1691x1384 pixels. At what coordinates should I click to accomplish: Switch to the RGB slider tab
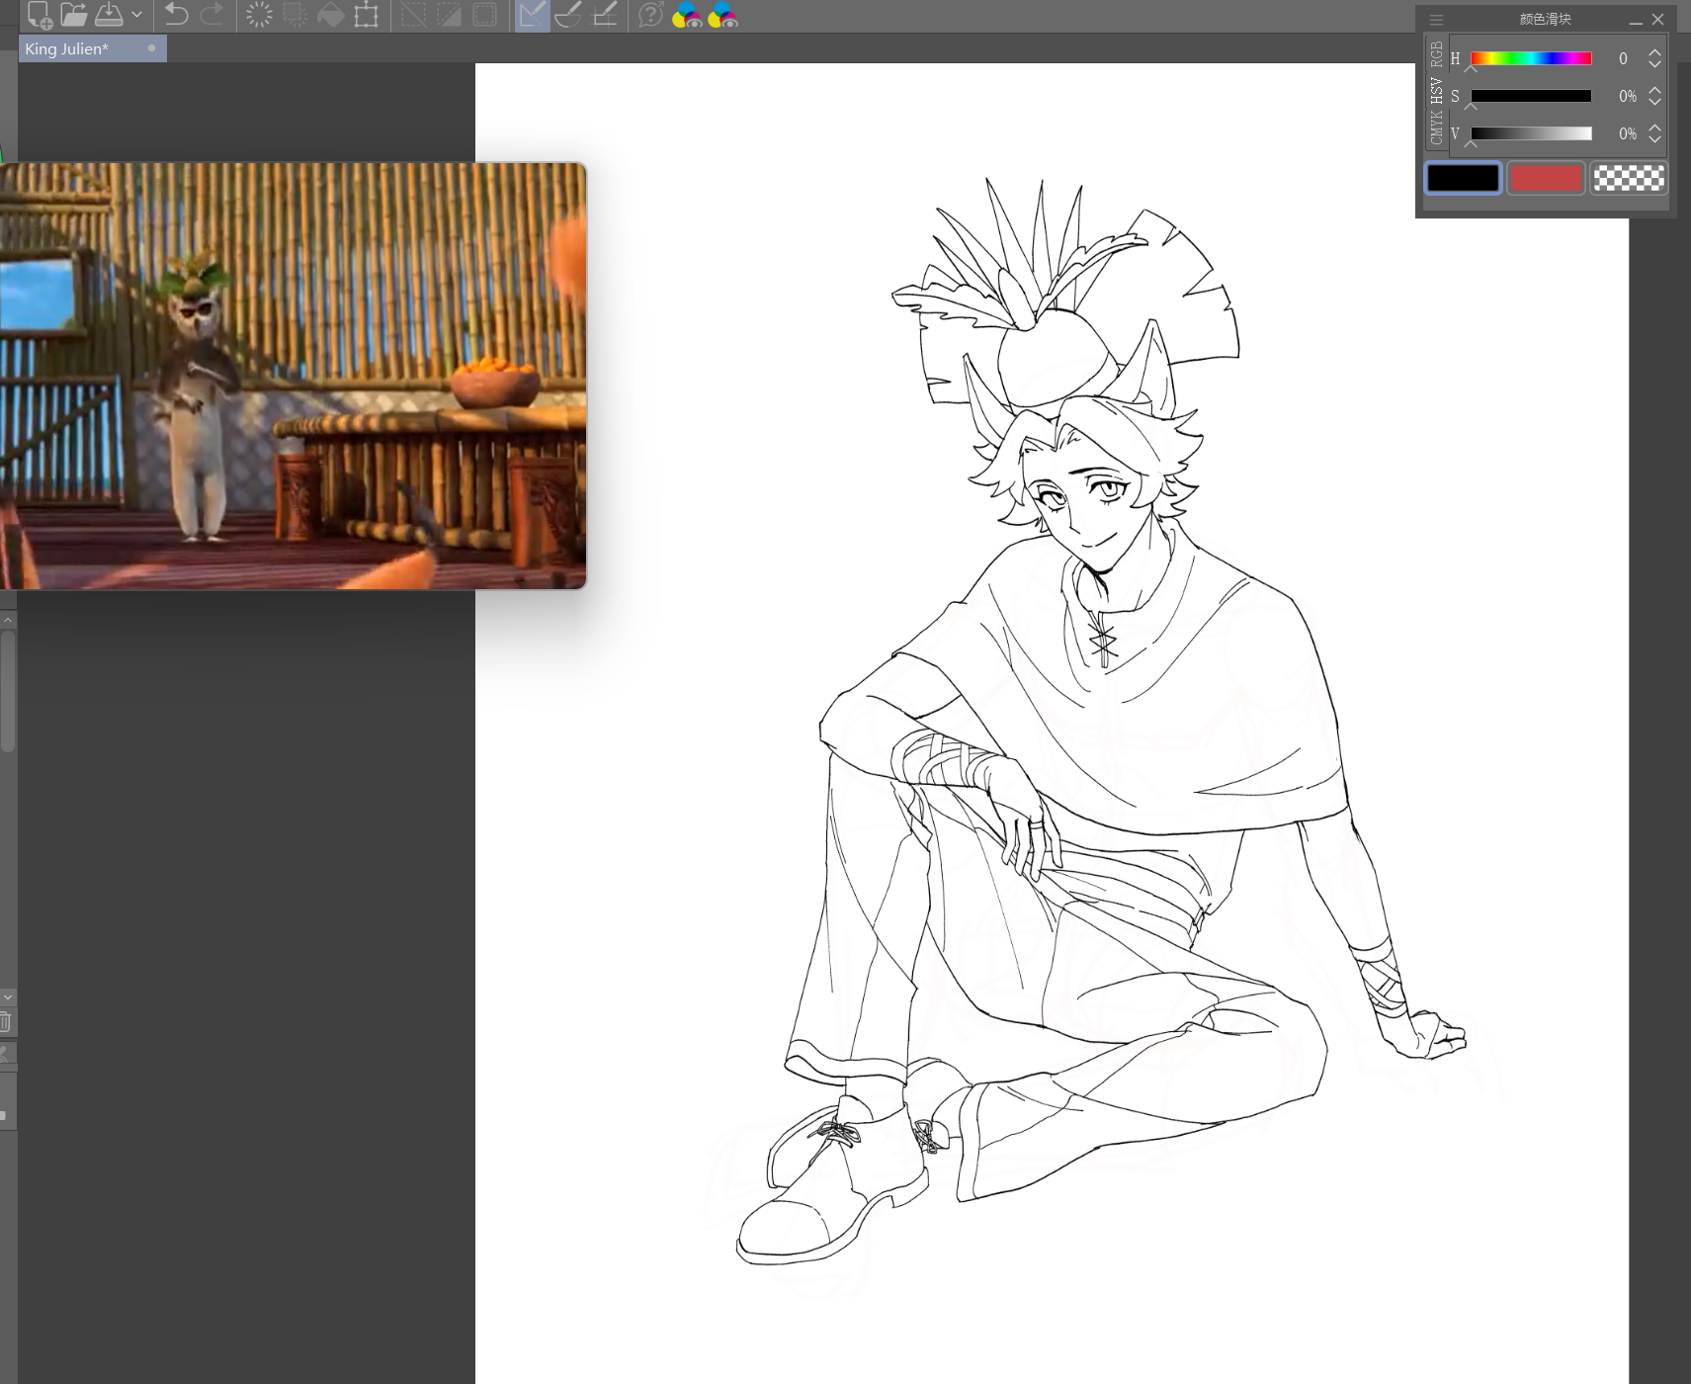coord(1436,53)
